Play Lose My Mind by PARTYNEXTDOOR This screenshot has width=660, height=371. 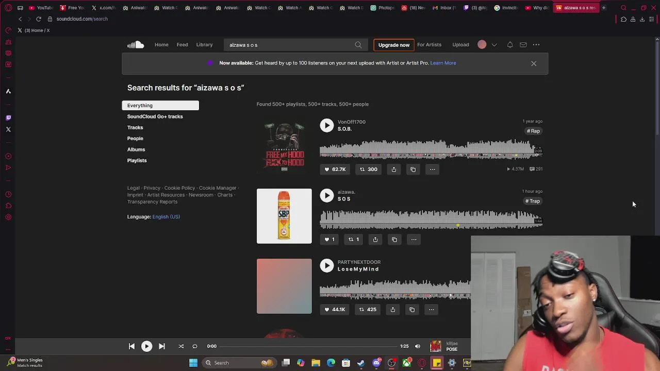pos(326,265)
